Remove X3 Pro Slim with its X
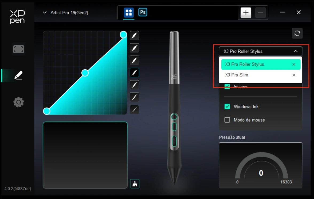This screenshot has width=314, height=199. 294,75
